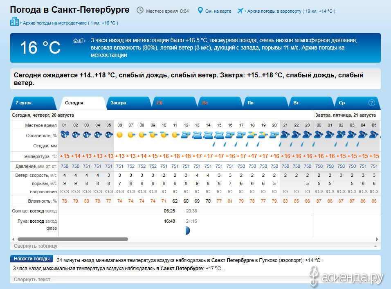Click the Облачность, % row label

(x=41, y=135)
